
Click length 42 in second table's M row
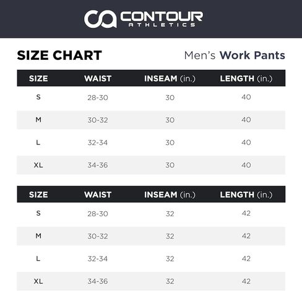[246, 236]
